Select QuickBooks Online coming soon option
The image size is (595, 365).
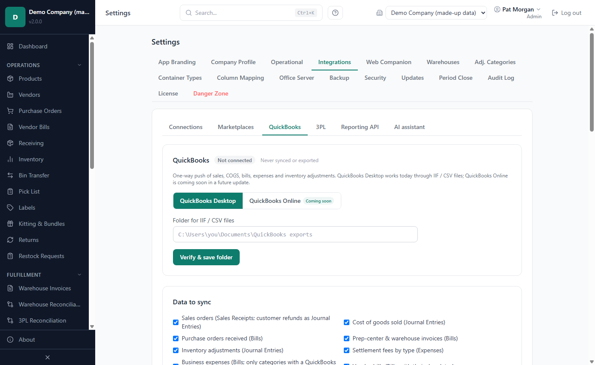292,201
